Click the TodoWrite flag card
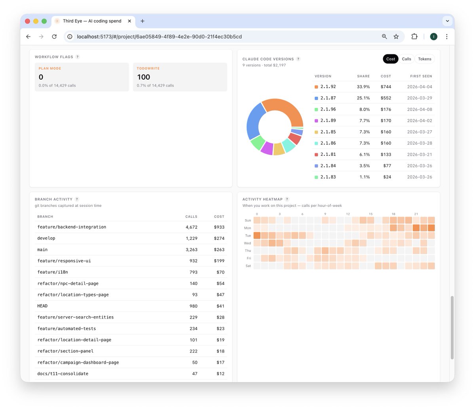Screen dimensions: 475x409 click(180, 77)
